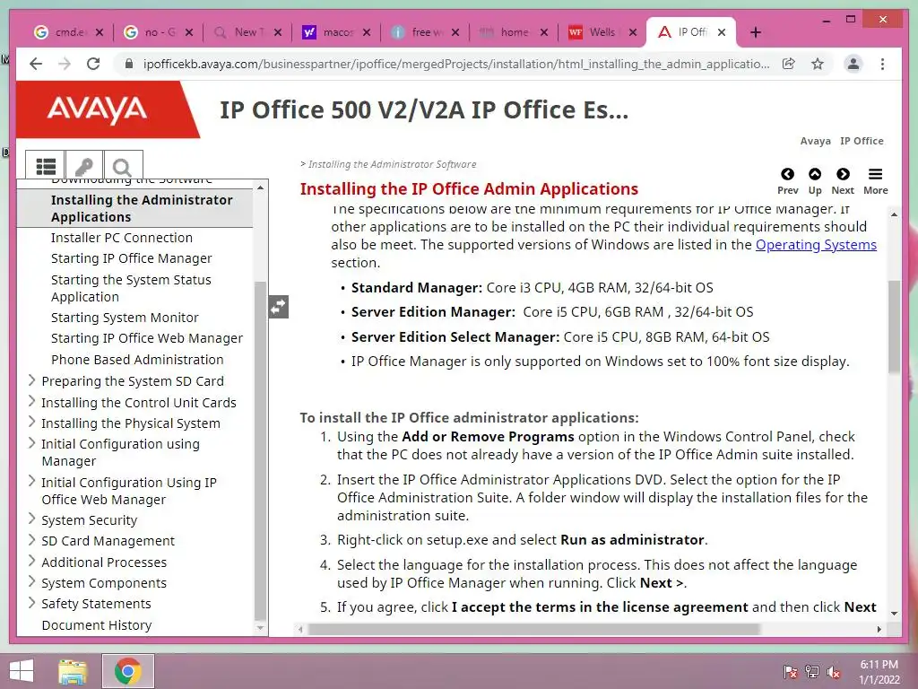Bookmark this page with the star
This screenshot has width=918, height=689.
818,64
